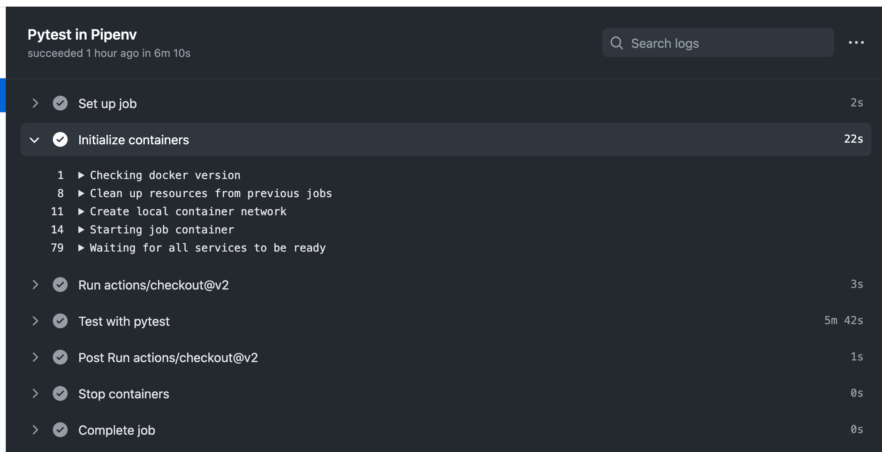
Task: Click the check icon beside Run actions/checkout@v2
Action: pos(60,285)
